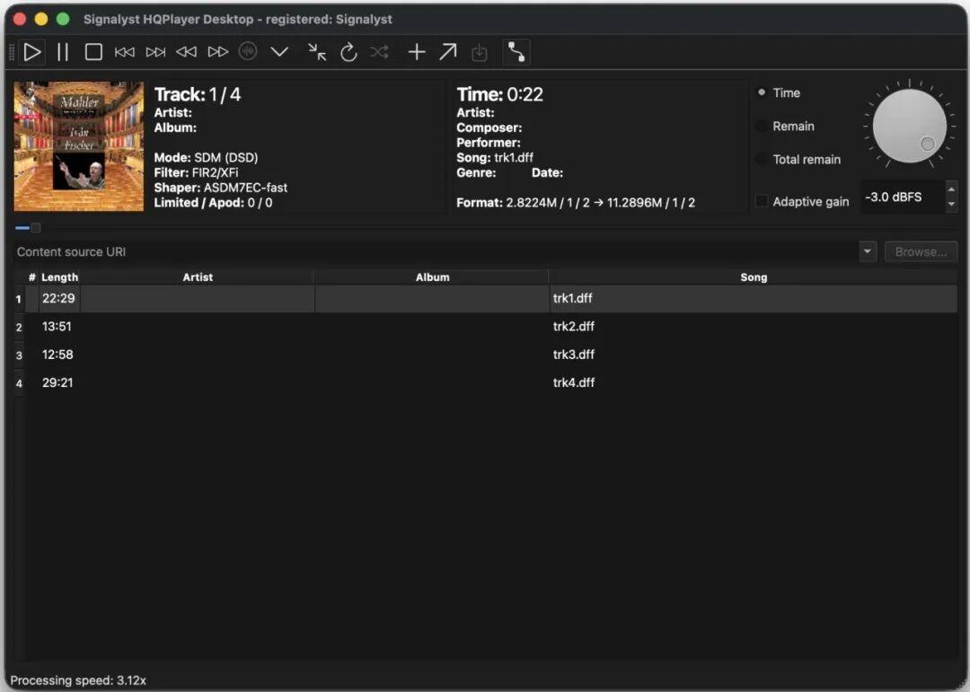Click the round volume knob
The height and width of the screenshot is (692, 970).
click(x=909, y=126)
